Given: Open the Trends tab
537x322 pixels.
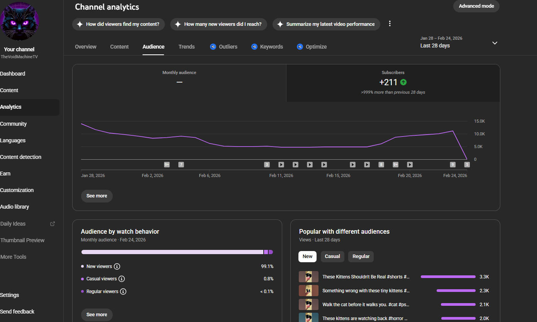Looking at the screenshot, I should [186, 47].
